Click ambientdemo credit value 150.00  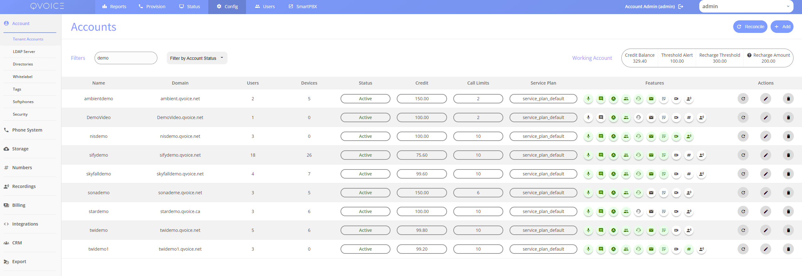(x=422, y=99)
